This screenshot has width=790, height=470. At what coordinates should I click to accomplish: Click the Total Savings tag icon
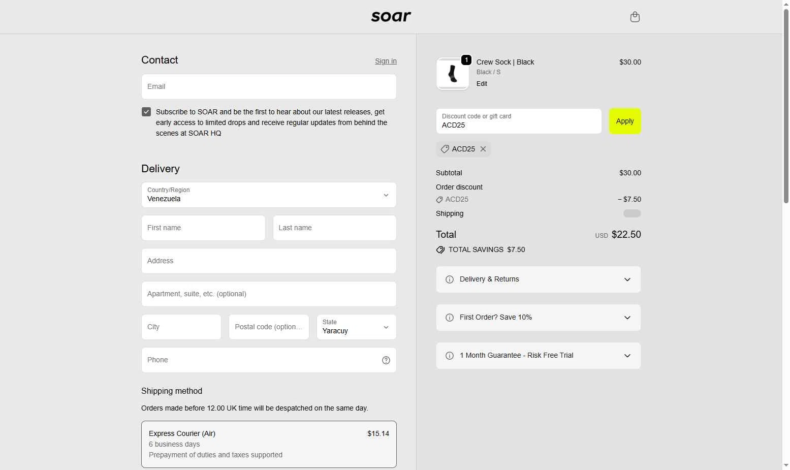pyautogui.click(x=440, y=250)
